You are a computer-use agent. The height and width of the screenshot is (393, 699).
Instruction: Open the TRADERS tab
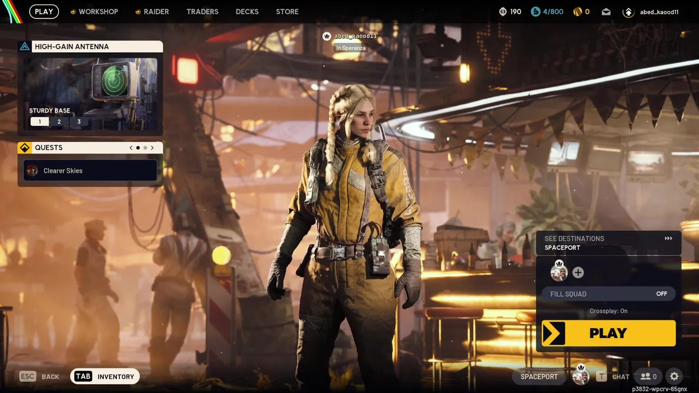pos(202,11)
